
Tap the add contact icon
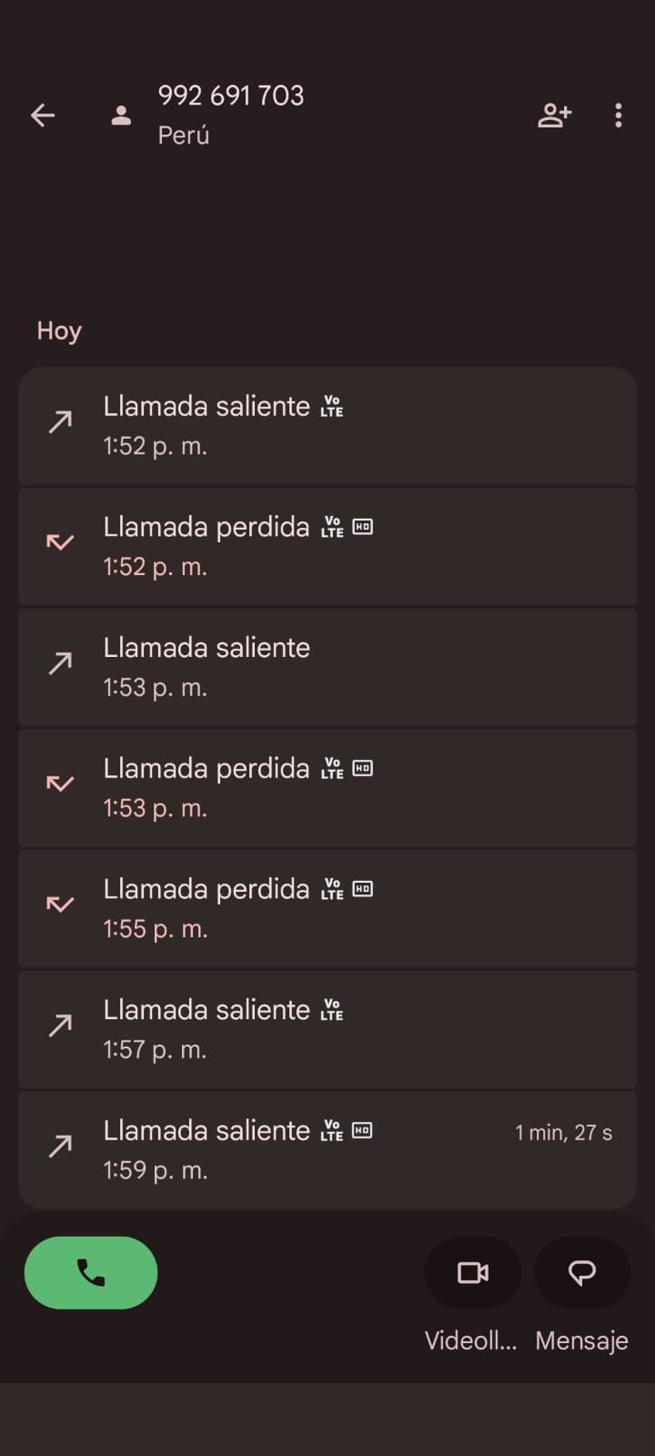pyautogui.click(x=554, y=116)
